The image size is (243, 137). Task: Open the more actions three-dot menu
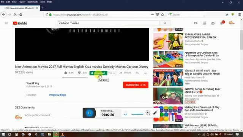(x=145, y=73)
